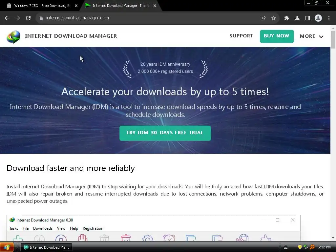
Task: Click the IDM globe logo in header
Action: pyautogui.click(x=13, y=37)
